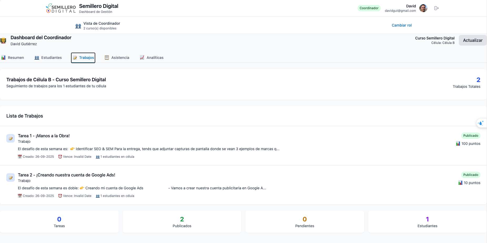This screenshot has height=243, width=487.
Task: Click the Pendientes counter card
Action: coord(305,222)
